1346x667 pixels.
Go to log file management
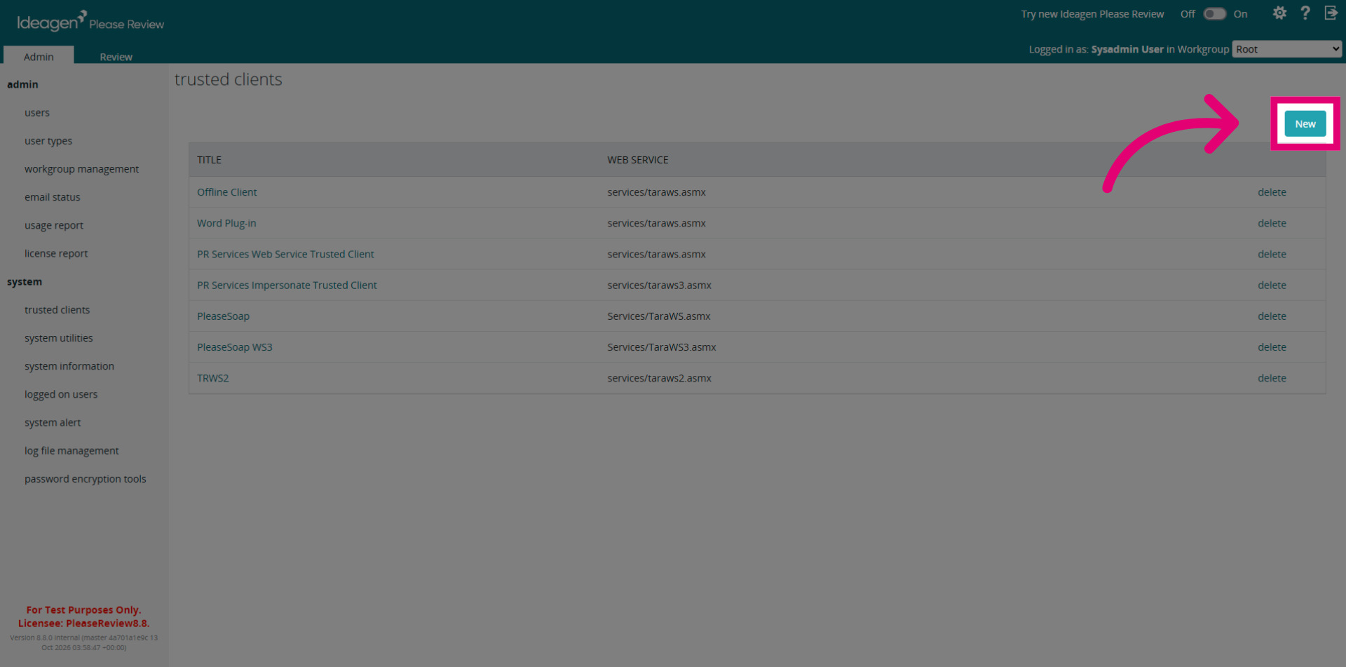click(72, 450)
